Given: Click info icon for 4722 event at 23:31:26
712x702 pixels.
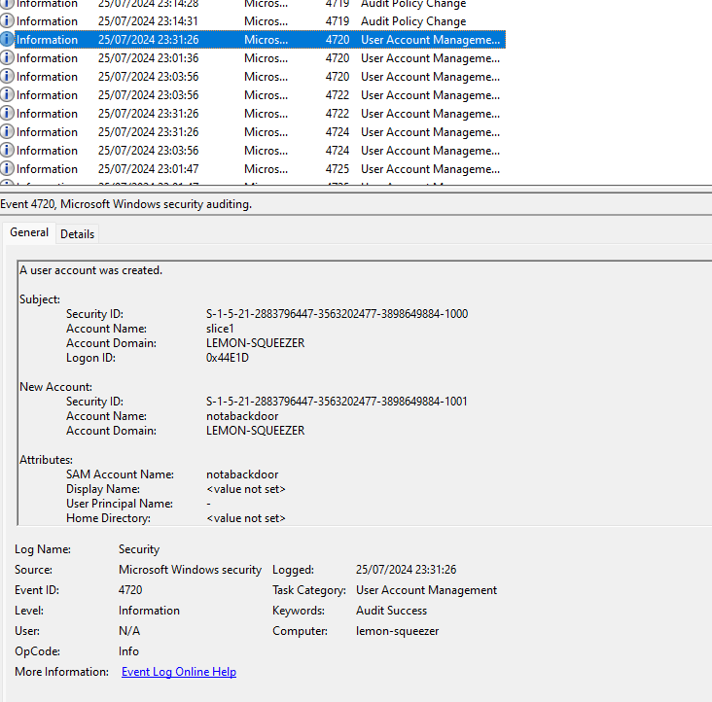Looking at the screenshot, I should pos(8,114).
